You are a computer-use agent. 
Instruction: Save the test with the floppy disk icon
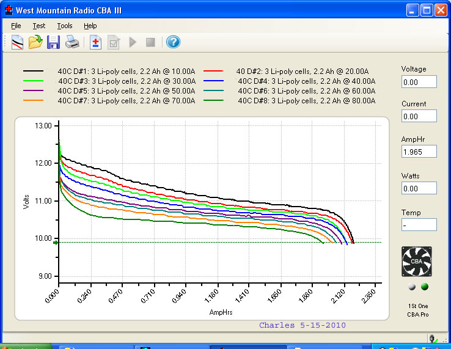pyautogui.click(x=54, y=42)
